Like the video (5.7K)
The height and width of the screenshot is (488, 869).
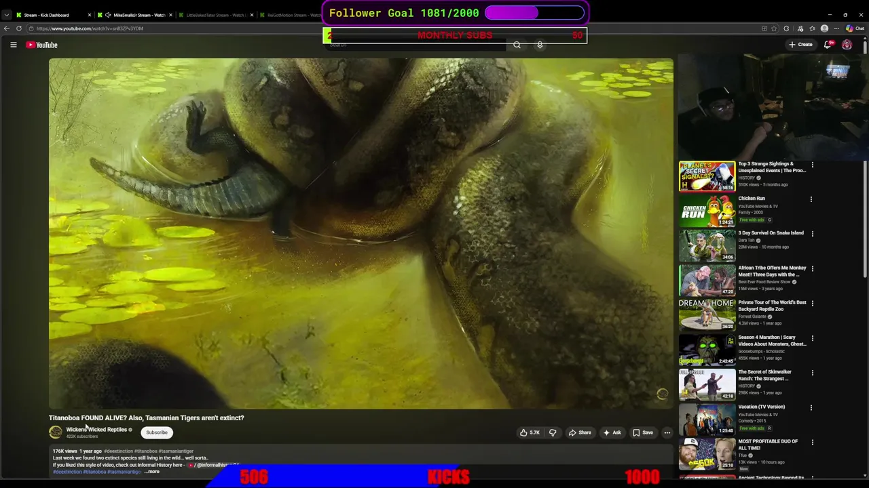click(530, 432)
